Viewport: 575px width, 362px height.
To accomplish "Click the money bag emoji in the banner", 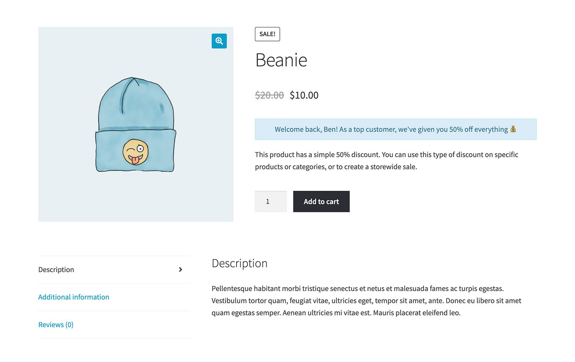I will tap(514, 129).
